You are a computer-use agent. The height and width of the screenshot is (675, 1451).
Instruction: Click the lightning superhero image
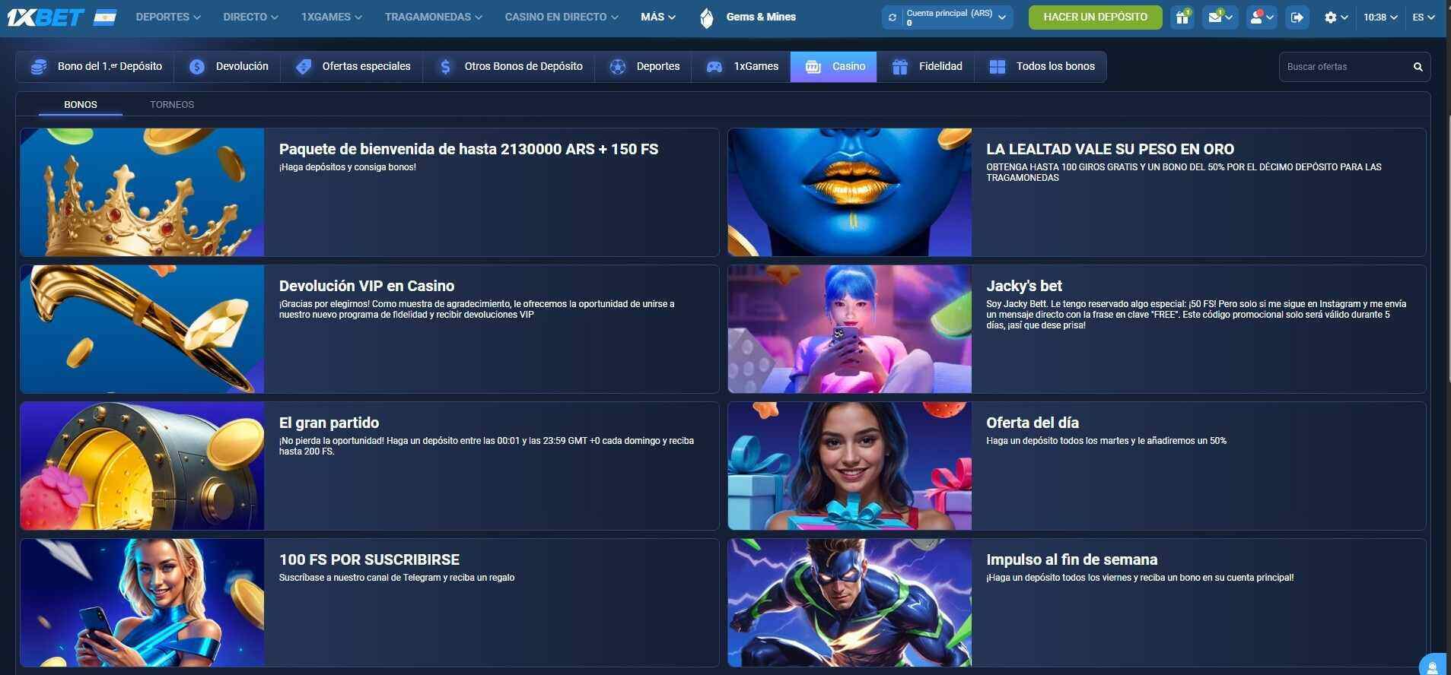point(850,603)
